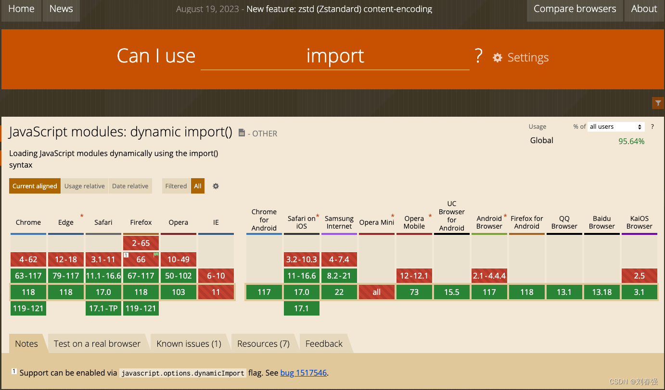Click the OTHER spec document icon
665x390 pixels.
[242, 133]
